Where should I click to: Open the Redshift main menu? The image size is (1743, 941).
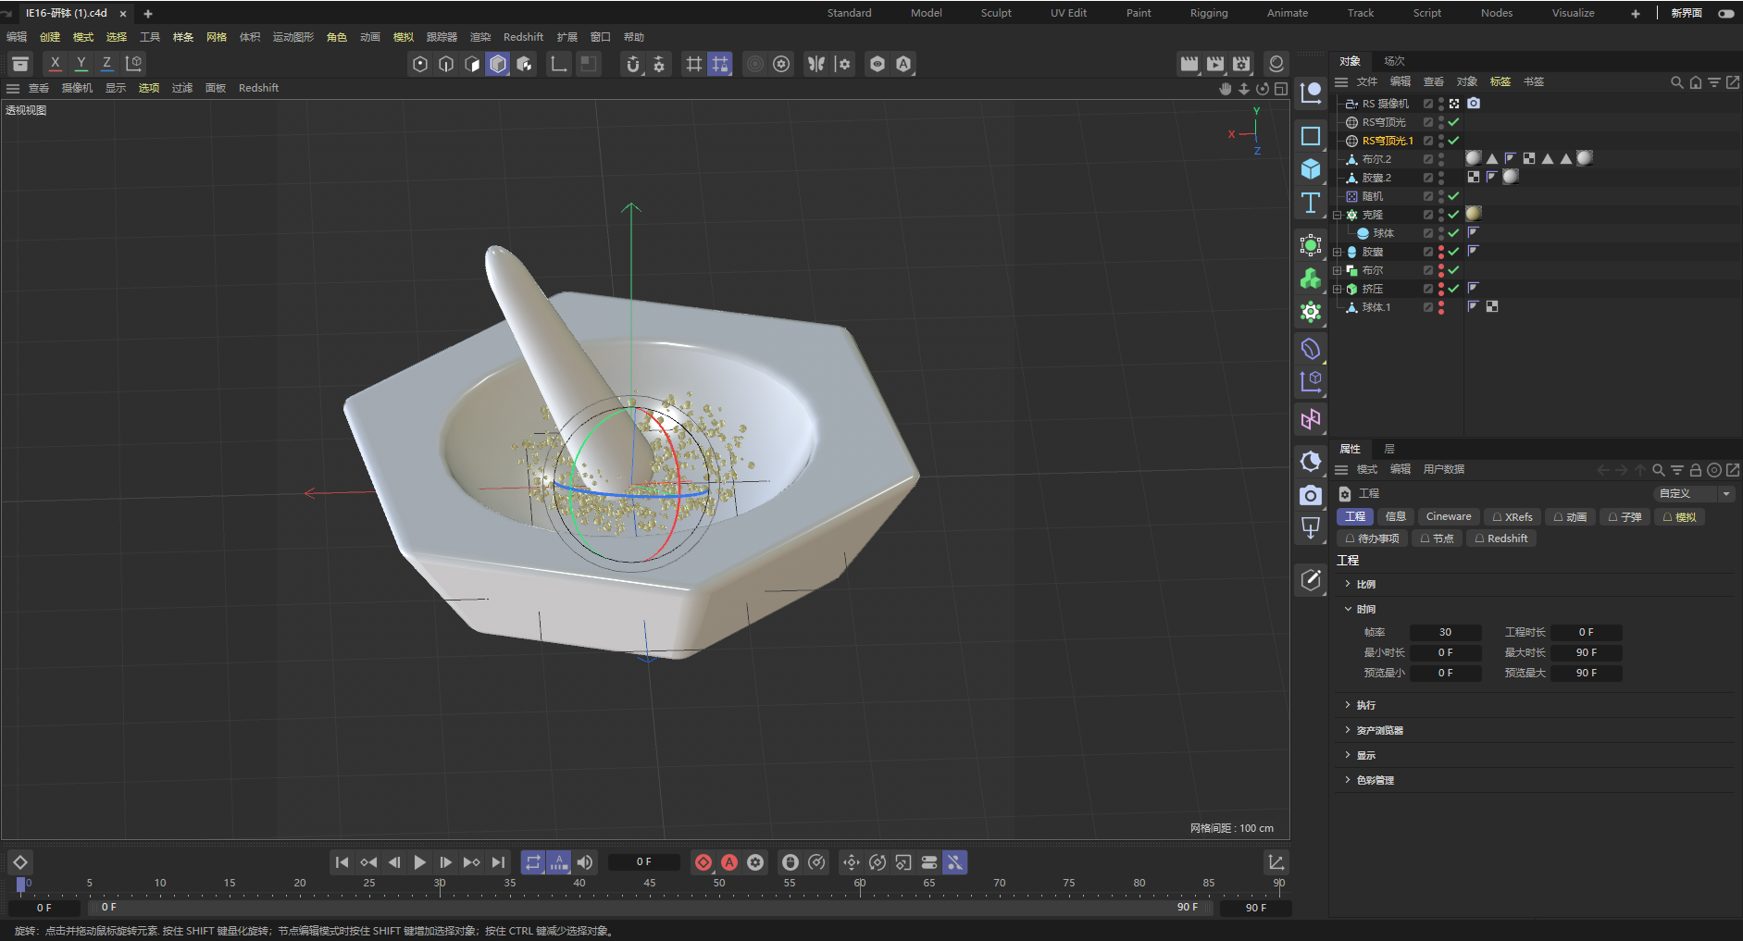pos(523,37)
